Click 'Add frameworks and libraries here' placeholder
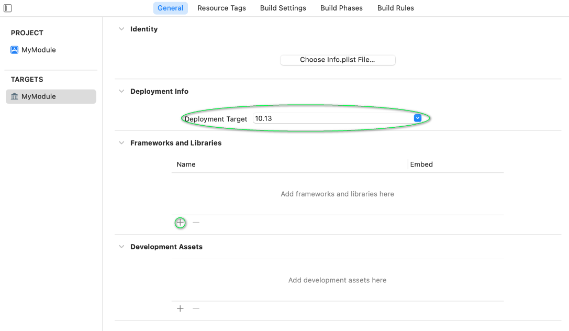This screenshot has width=569, height=331. click(x=338, y=194)
